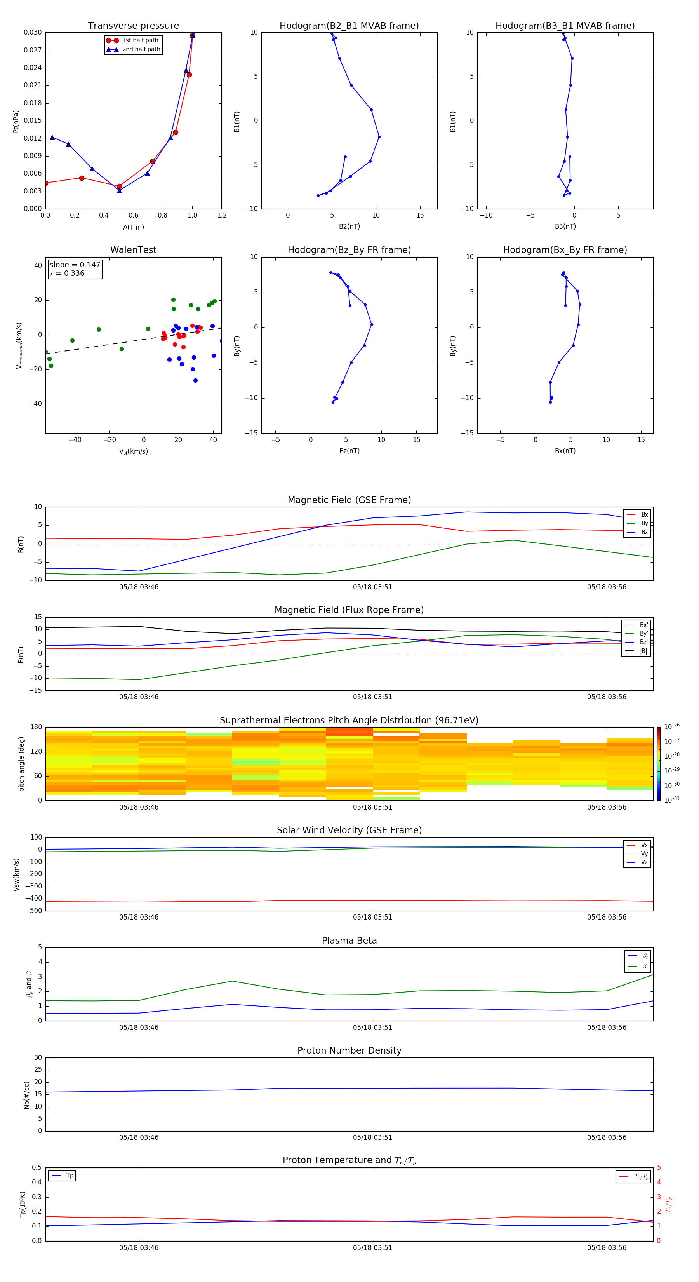Click the 'Te/Tp' legend entry
The height and width of the screenshot is (1282, 699).
(634, 1177)
